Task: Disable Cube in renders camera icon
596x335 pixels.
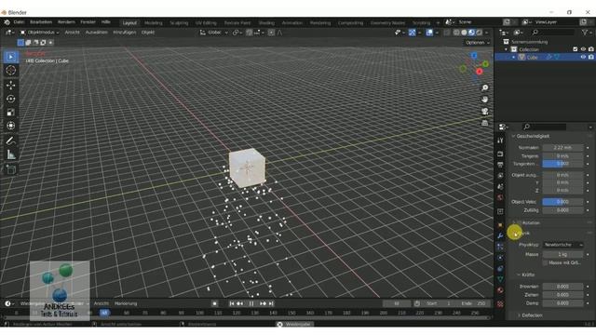Action: click(x=591, y=57)
